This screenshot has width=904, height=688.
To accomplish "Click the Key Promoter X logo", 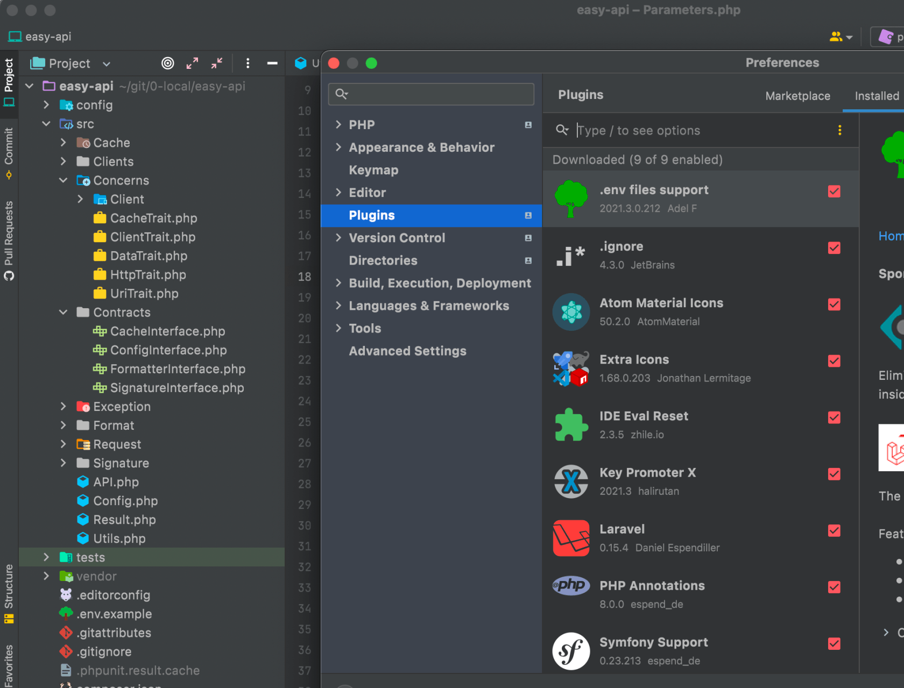I will (571, 481).
